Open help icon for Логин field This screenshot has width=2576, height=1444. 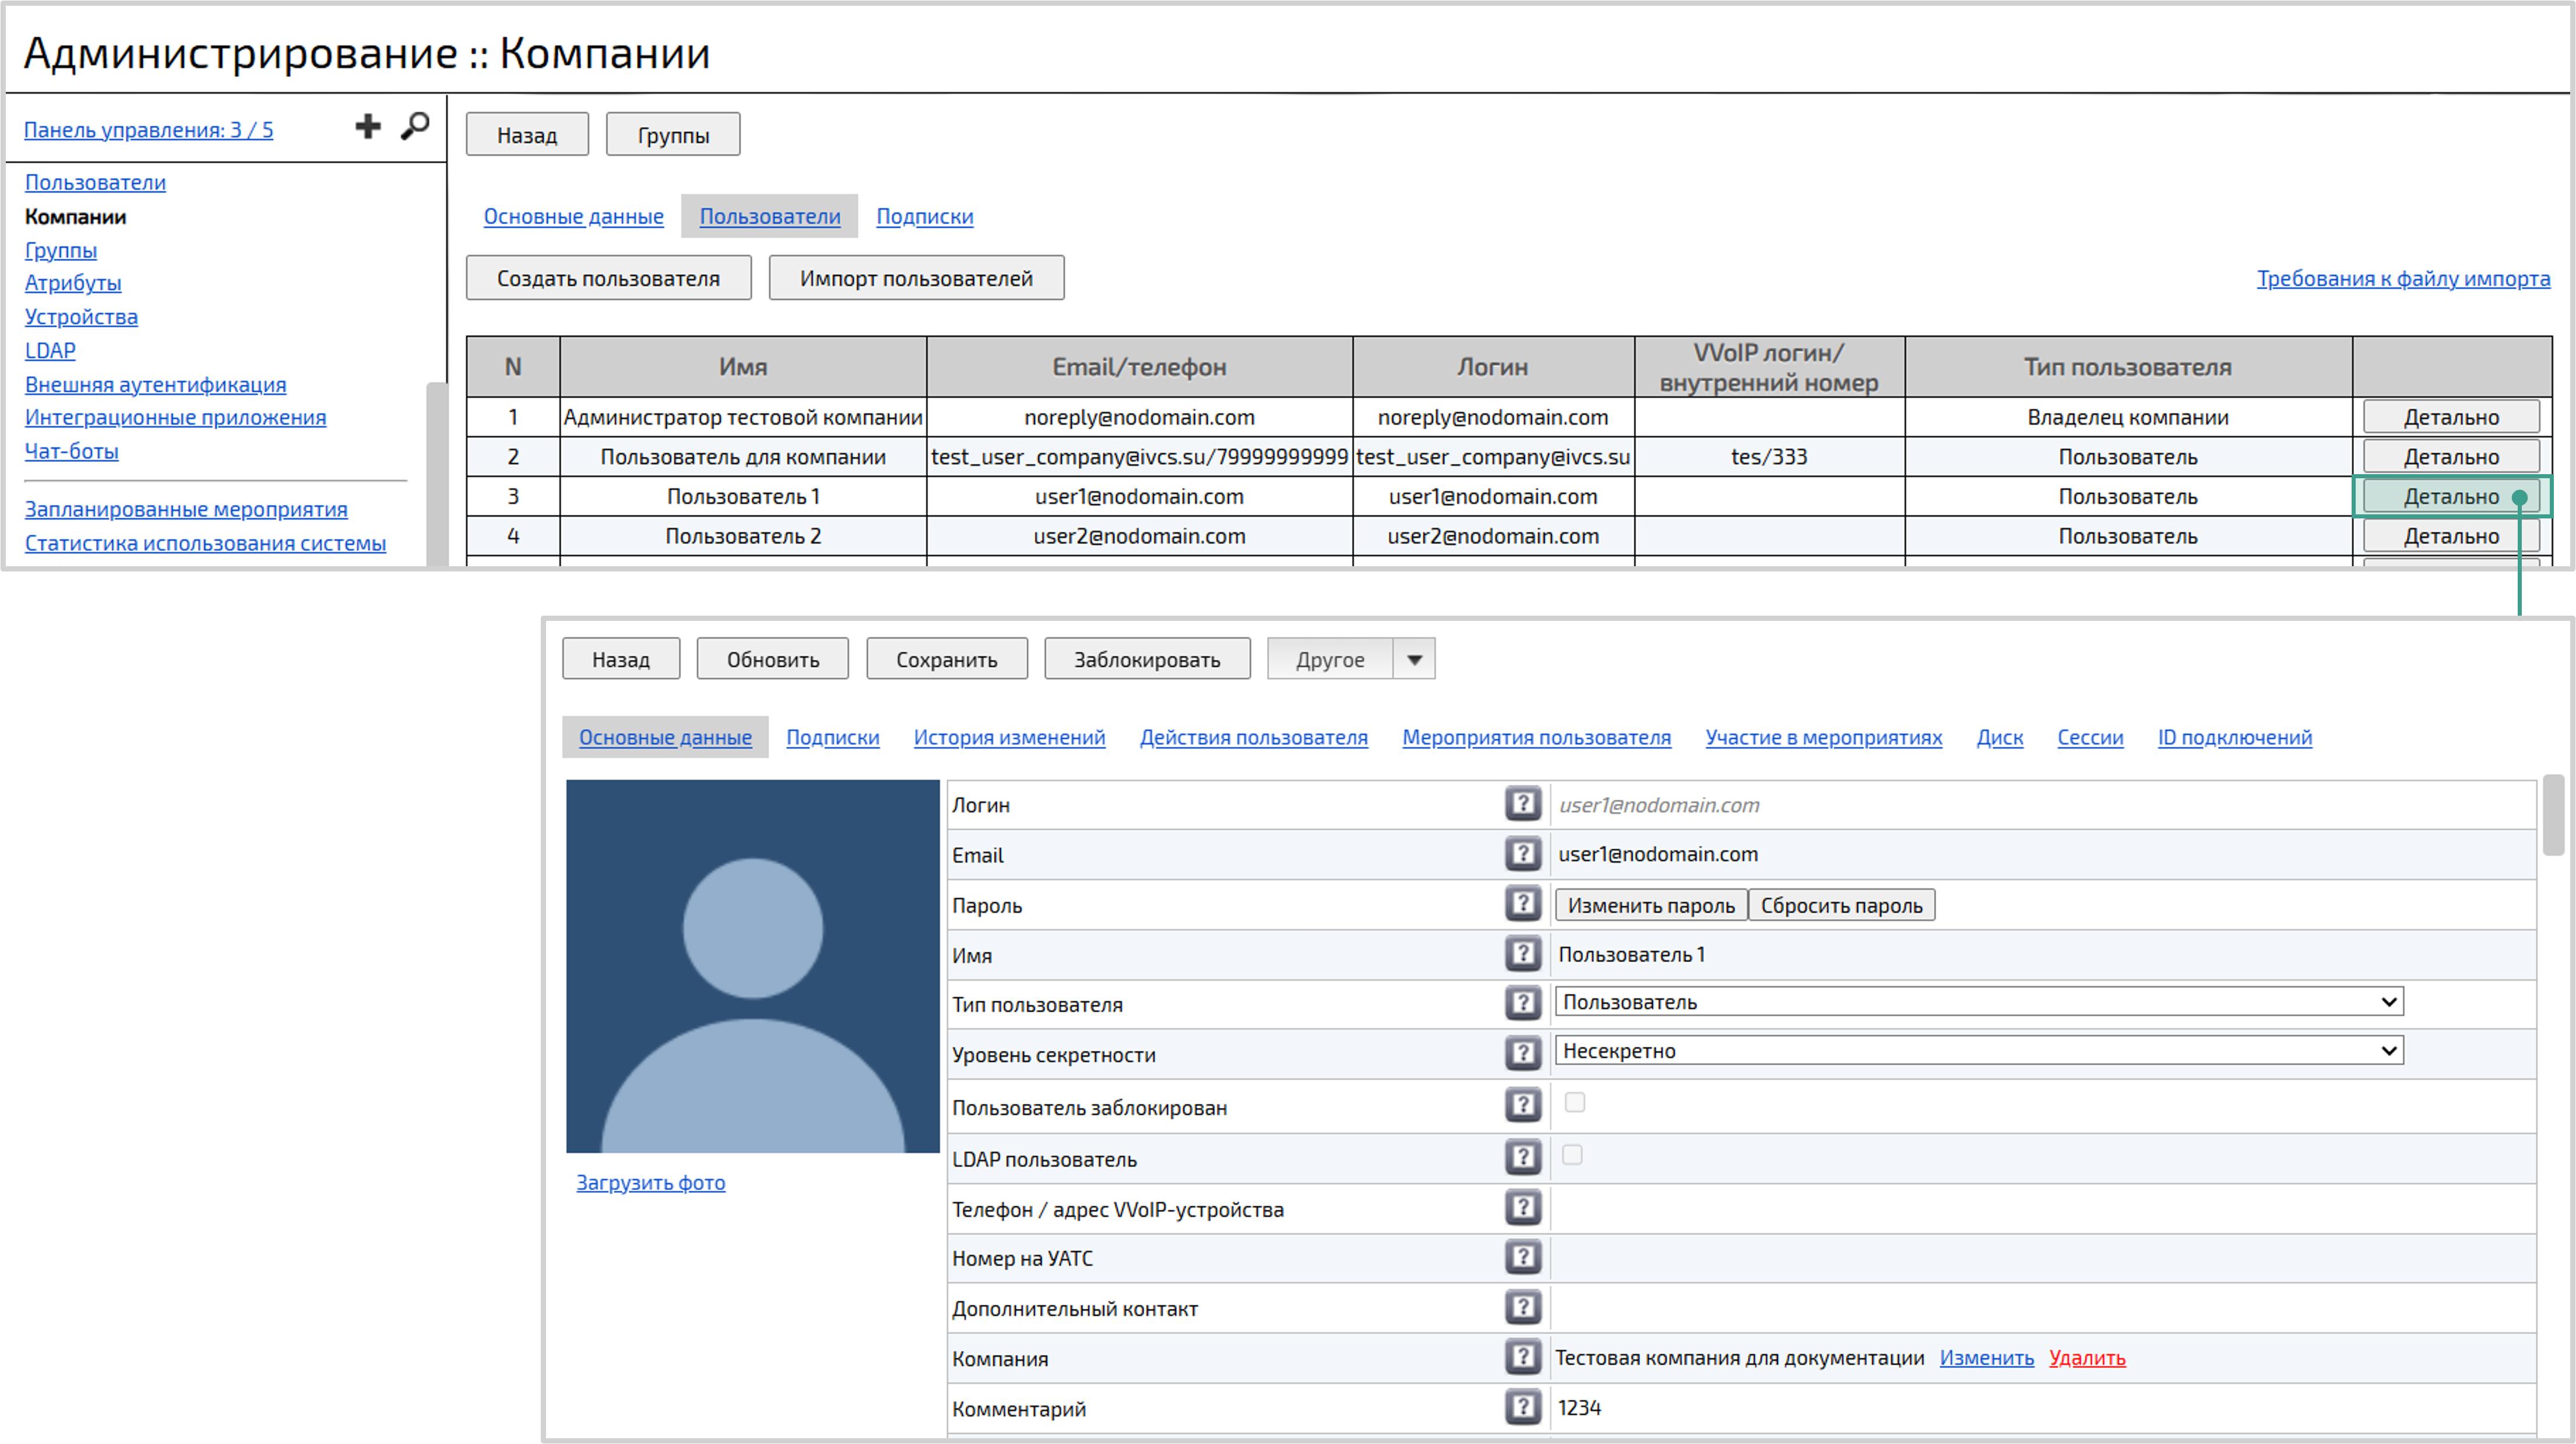tap(1522, 803)
